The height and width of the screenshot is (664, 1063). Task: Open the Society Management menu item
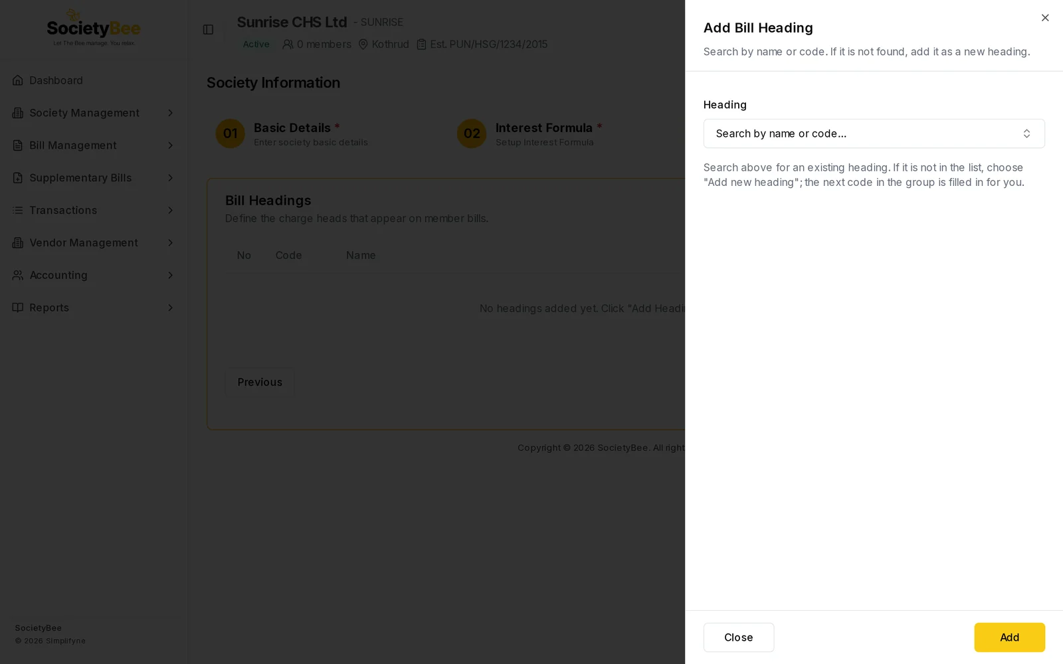(93, 113)
